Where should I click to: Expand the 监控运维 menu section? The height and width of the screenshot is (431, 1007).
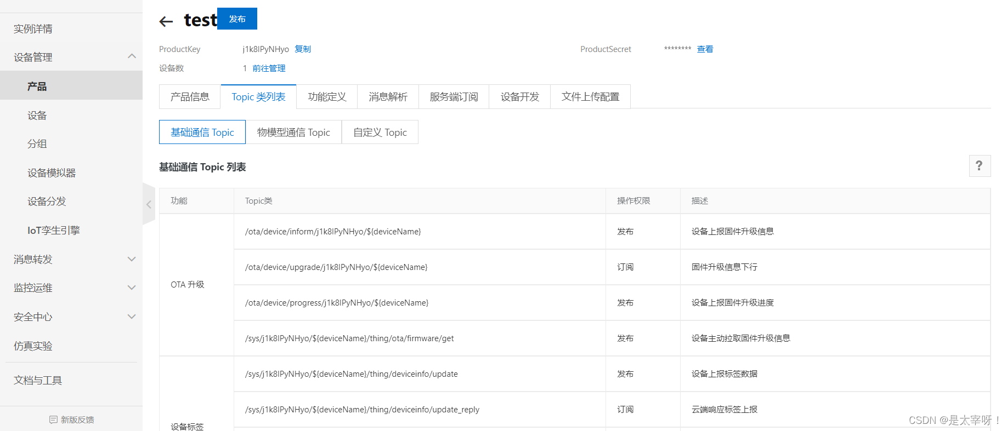(132, 288)
